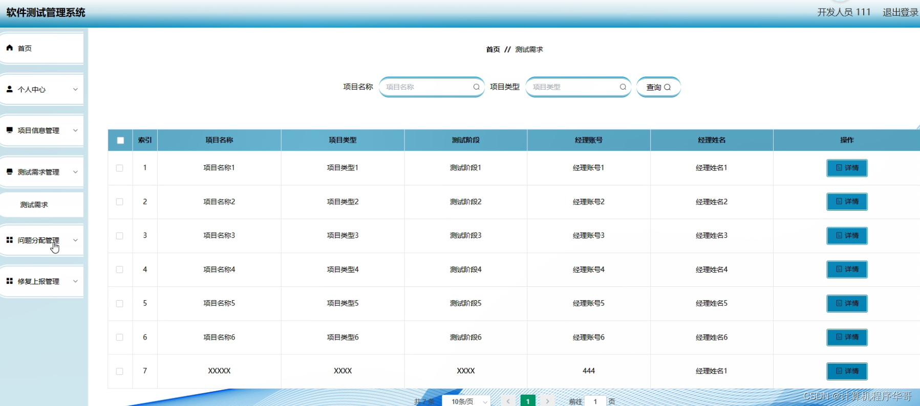Select the checkbox for row 项目名称3
Viewport: 920px width, 406px height.
pyautogui.click(x=119, y=236)
